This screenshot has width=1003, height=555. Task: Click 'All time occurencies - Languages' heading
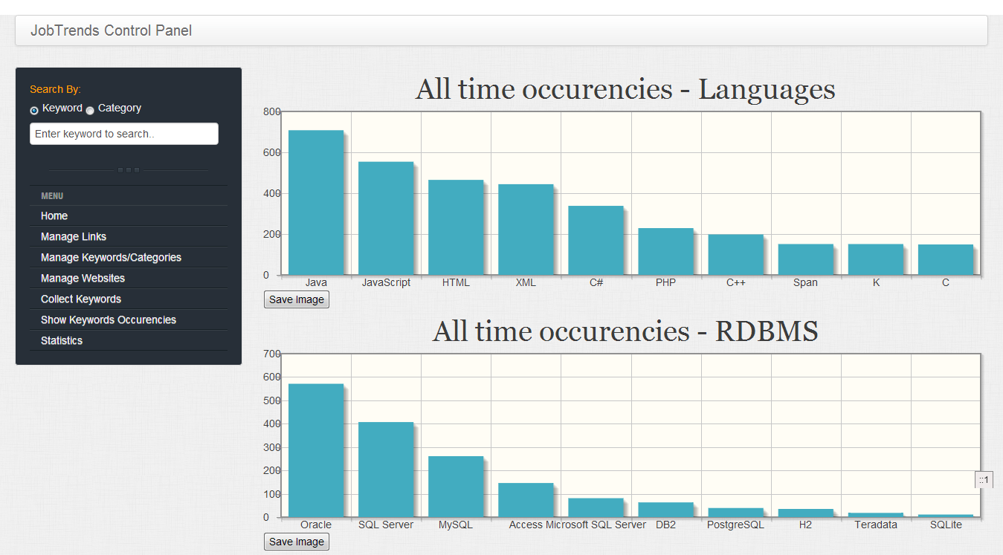[625, 89]
